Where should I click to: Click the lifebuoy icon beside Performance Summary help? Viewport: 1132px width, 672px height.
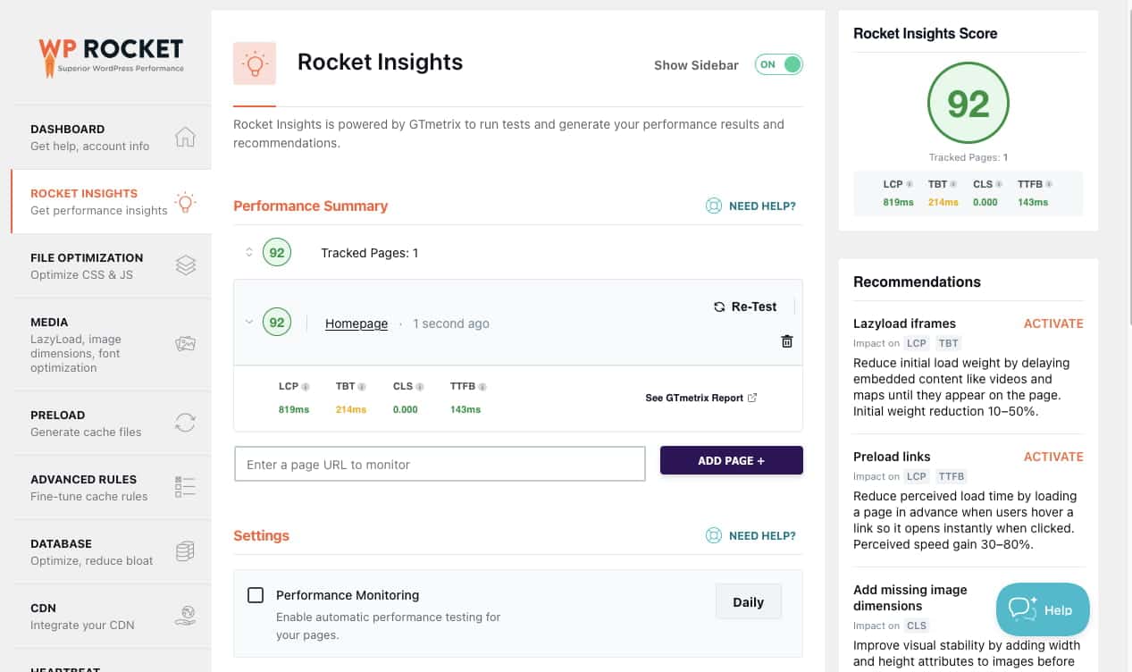click(713, 206)
